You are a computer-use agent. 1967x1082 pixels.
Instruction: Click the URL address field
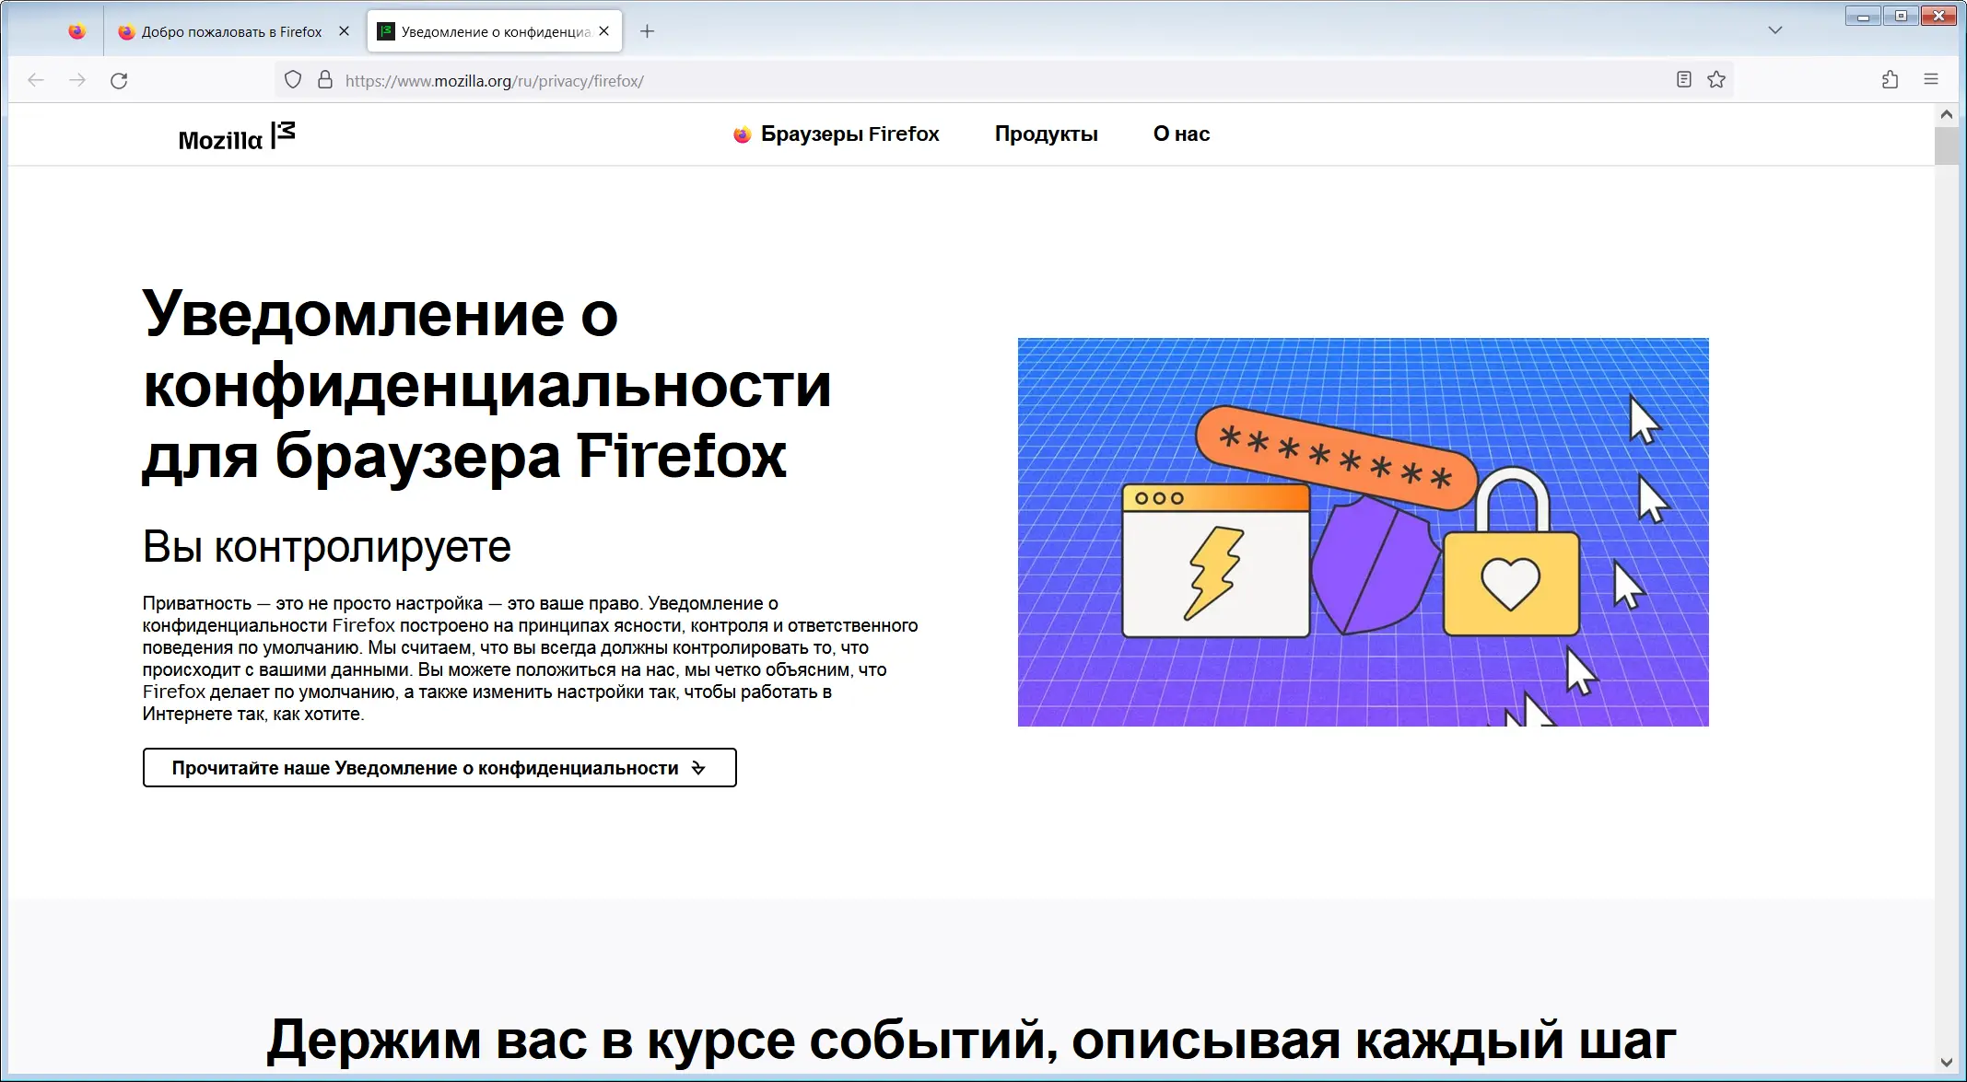click(921, 81)
